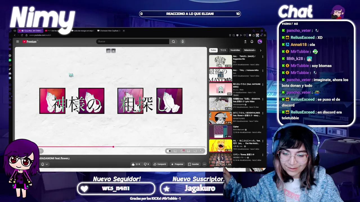Toggle subtitles on the video player

click(x=175, y=151)
